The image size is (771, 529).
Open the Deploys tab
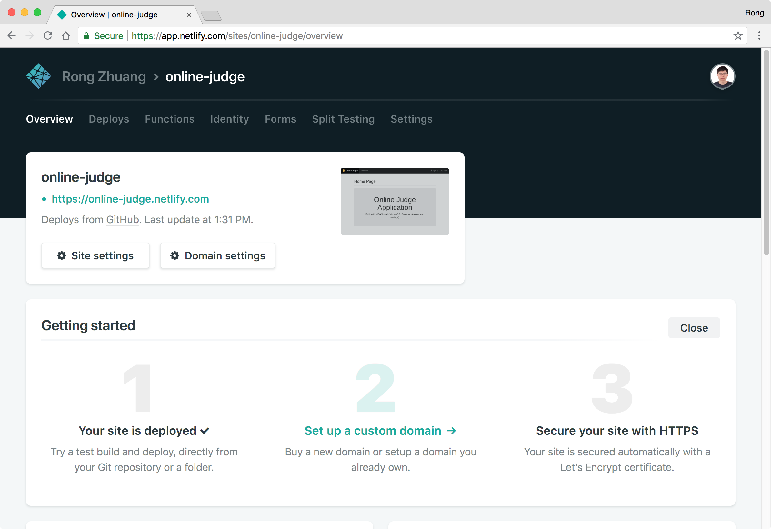pyautogui.click(x=109, y=119)
